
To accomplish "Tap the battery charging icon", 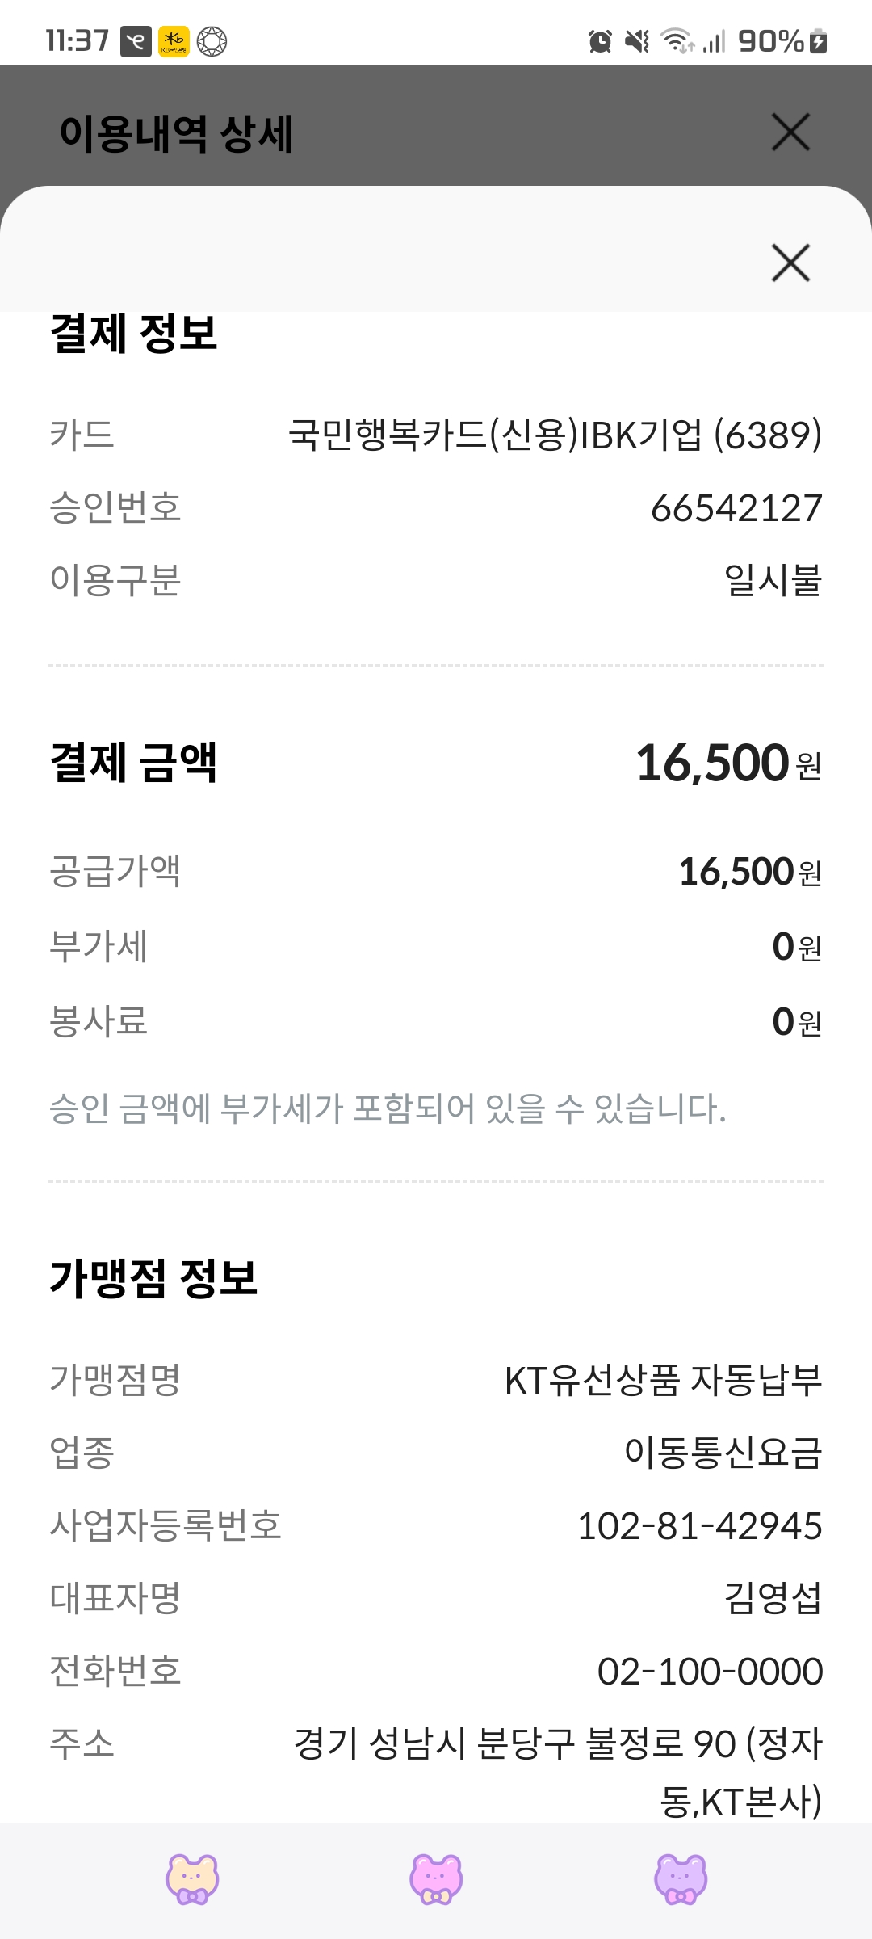I will (818, 41).
